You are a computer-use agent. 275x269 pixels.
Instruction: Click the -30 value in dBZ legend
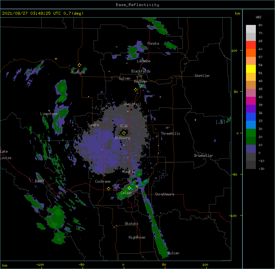point(261,169)
